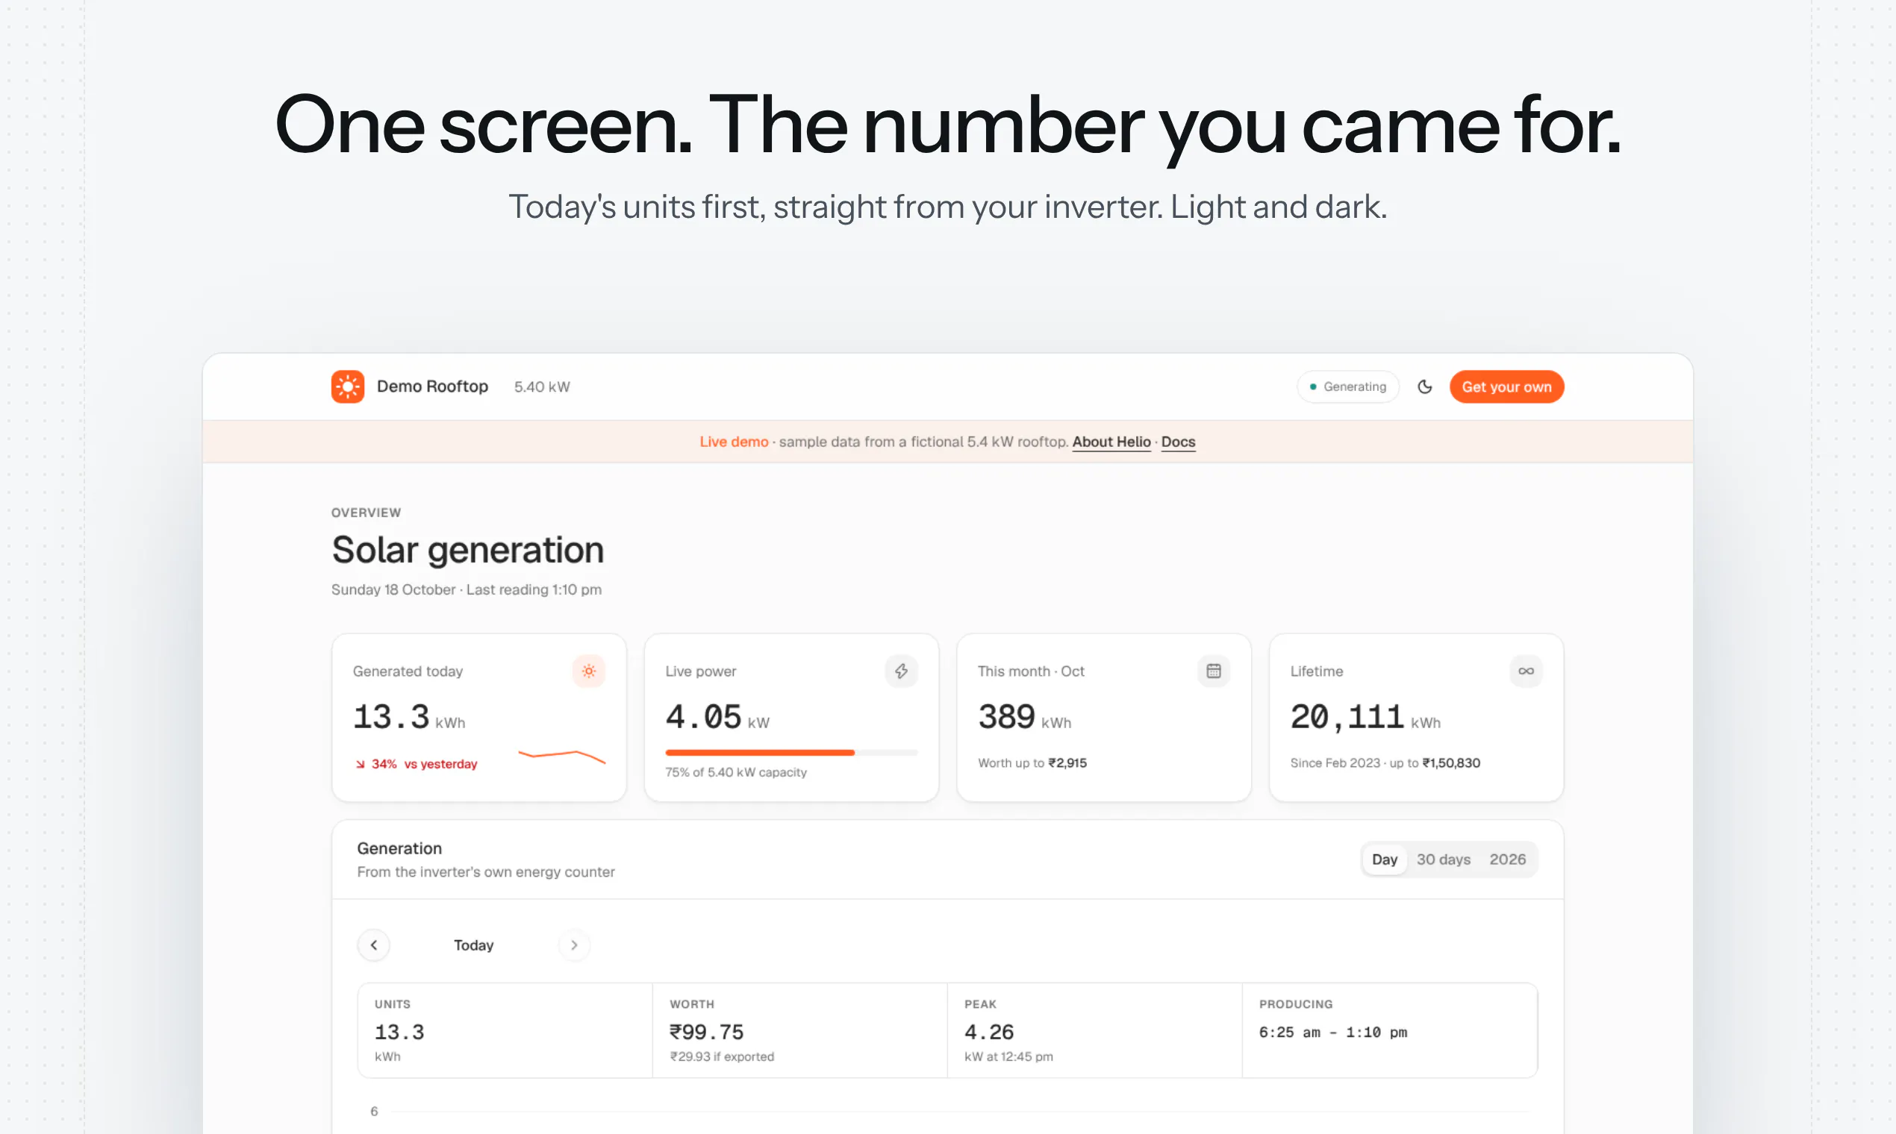1896x1134 pixels.
Task: Switch to the 30 days tab
Action: (x=1444, y=859)
